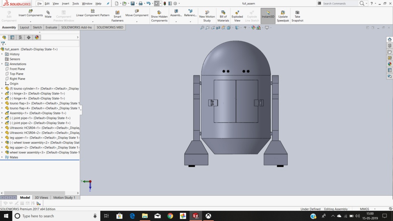Click Show Hidden Components
Image resolution: width=393 pixels, height=221 pixels.
[159, 16]
